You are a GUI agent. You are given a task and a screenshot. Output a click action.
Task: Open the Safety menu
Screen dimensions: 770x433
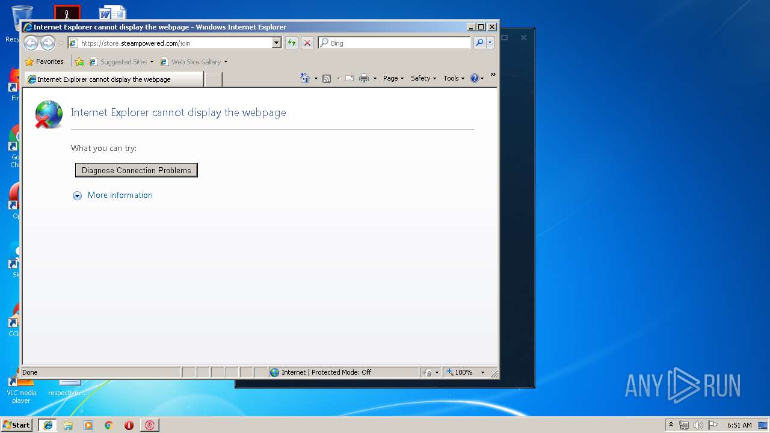click(423, 78)
